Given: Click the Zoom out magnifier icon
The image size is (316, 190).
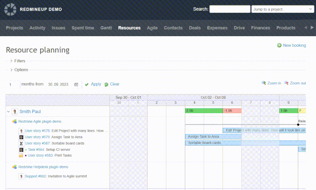Looking at the screenshot, I should click(286, 83).
